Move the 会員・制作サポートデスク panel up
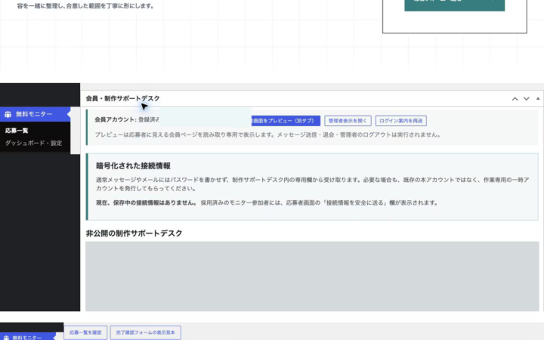544x340 pixels. tap(515, 99)
